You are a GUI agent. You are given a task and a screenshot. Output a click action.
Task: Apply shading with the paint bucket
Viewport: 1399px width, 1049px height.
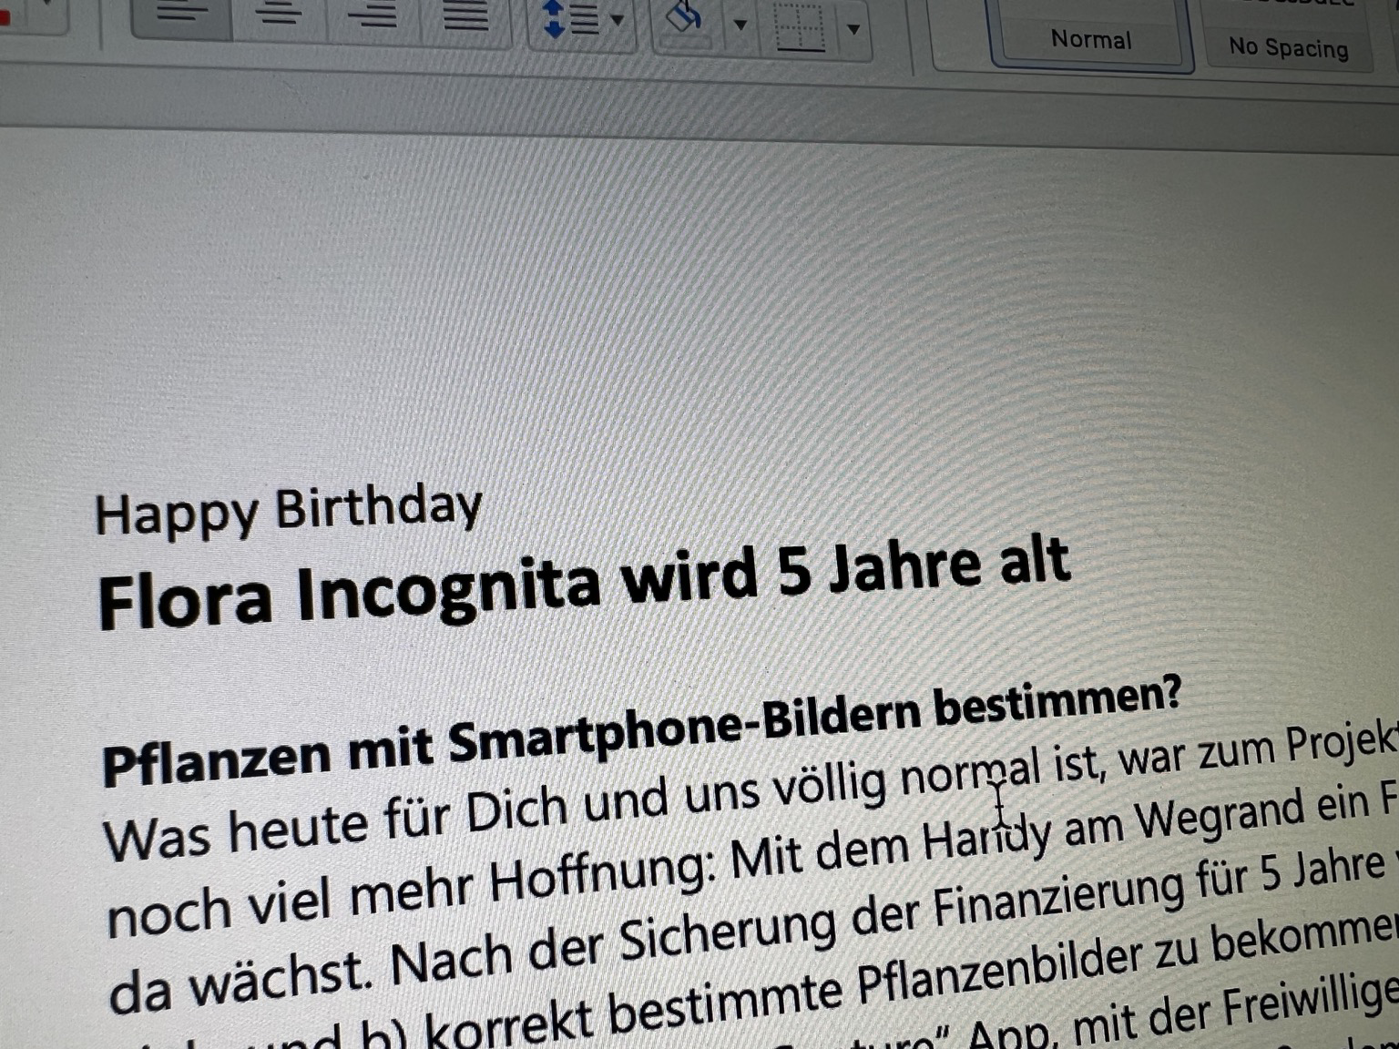coord(685,19)
